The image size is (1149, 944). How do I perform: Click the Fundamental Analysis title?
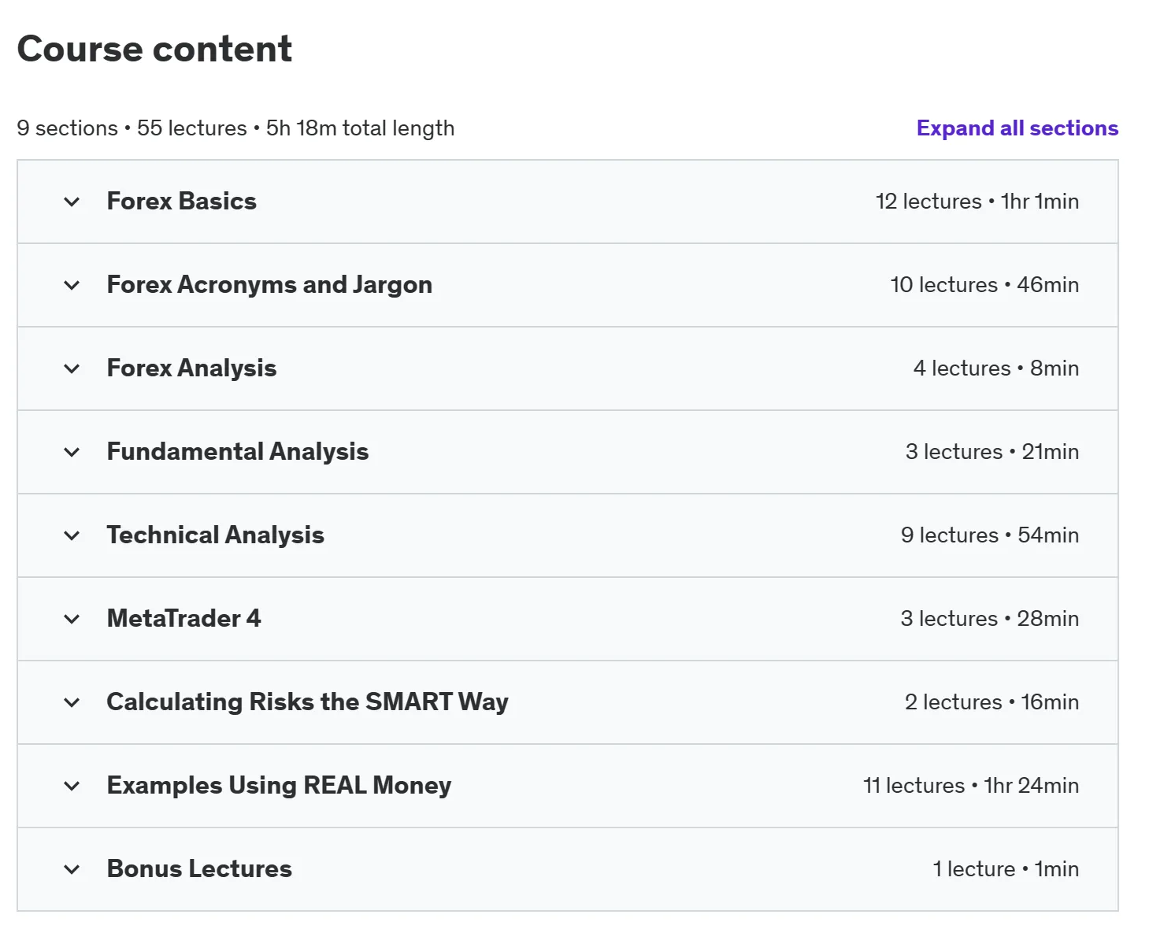click(x=238, y=452)
